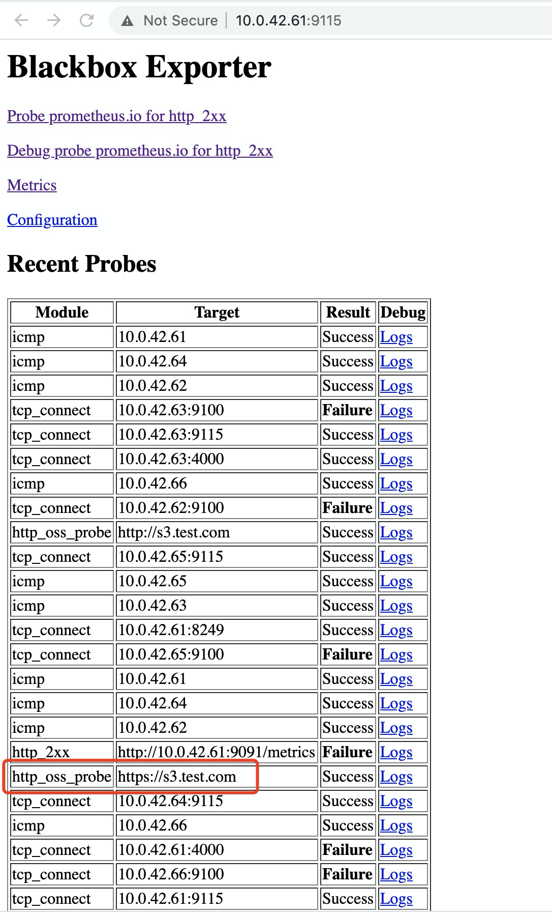Open Logs for http://s3.test.com probe
552x915 pixels.
pyautogui.click(x=396, y=532)
